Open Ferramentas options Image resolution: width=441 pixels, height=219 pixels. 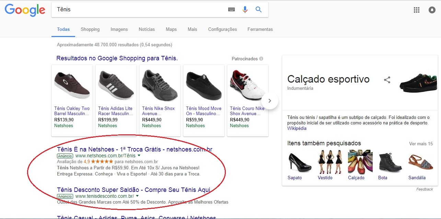260,29
